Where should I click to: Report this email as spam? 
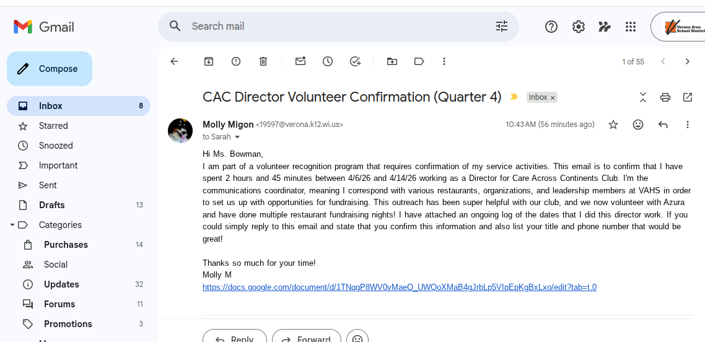point(236,61)
